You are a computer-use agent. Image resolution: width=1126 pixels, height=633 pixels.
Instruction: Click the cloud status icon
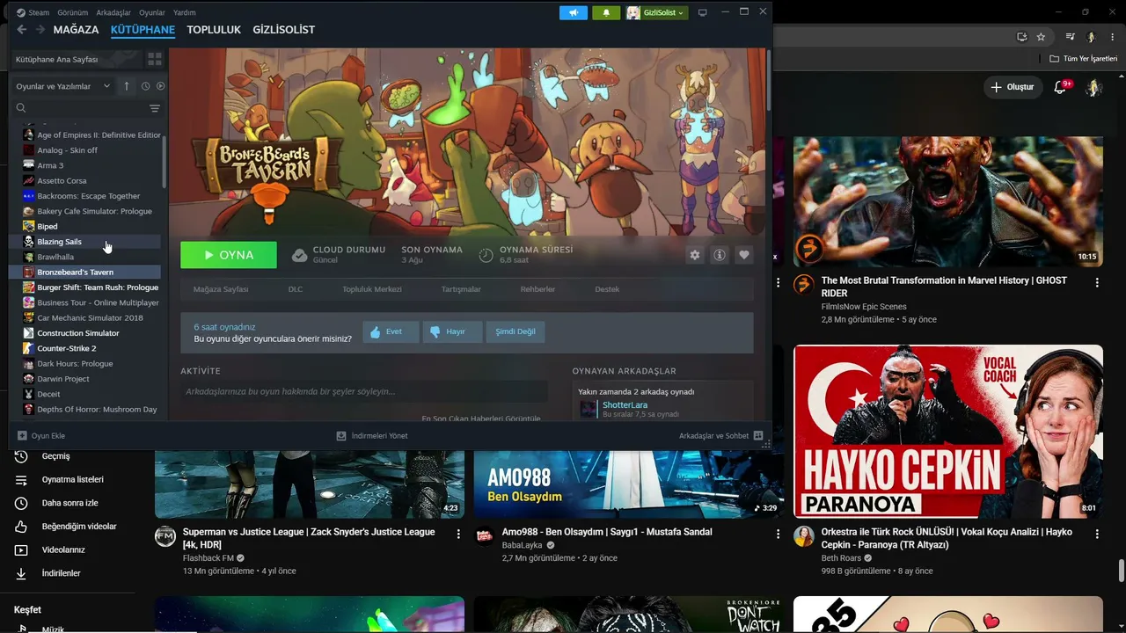coord(299,255)
